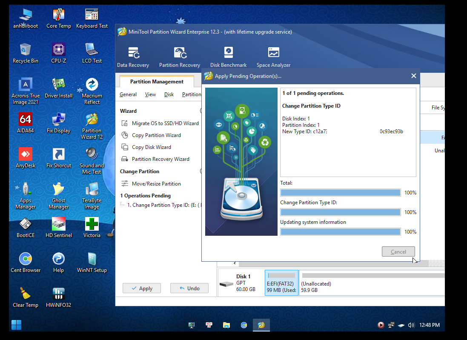Open Partition Wizard 12 desktop shortcut
This screenshot has width=467, height=340.
pos(92,126)
